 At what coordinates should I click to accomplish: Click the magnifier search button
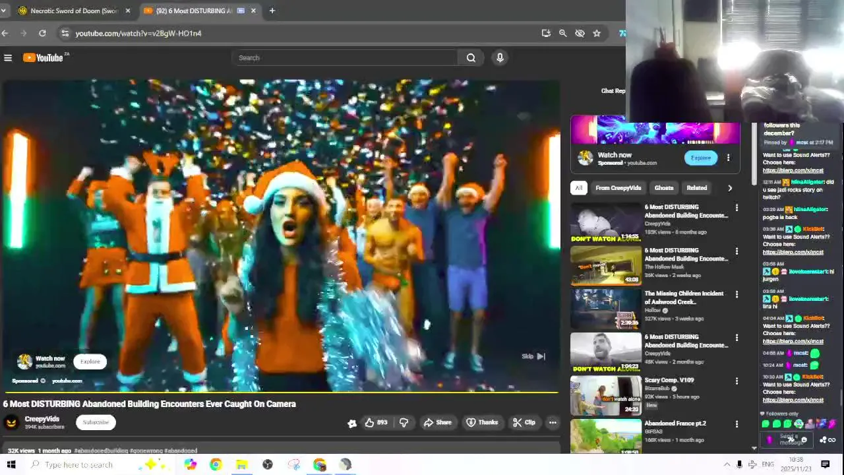471,58
